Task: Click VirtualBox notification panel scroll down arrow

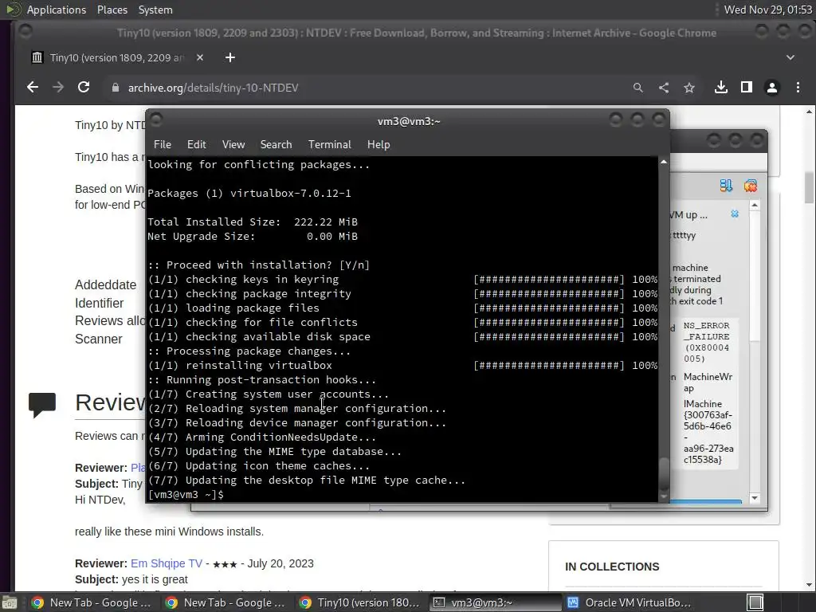Action: 755,498
